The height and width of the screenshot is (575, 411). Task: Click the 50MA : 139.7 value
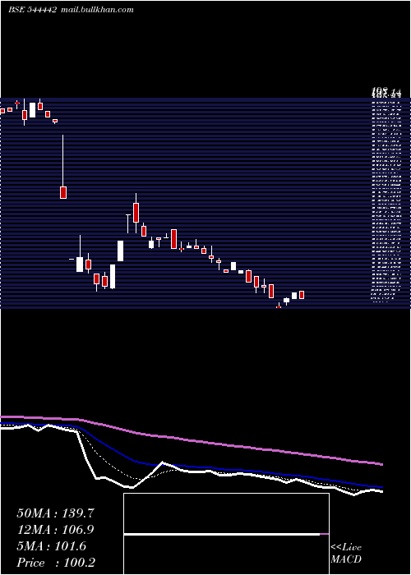pos(55,513)
